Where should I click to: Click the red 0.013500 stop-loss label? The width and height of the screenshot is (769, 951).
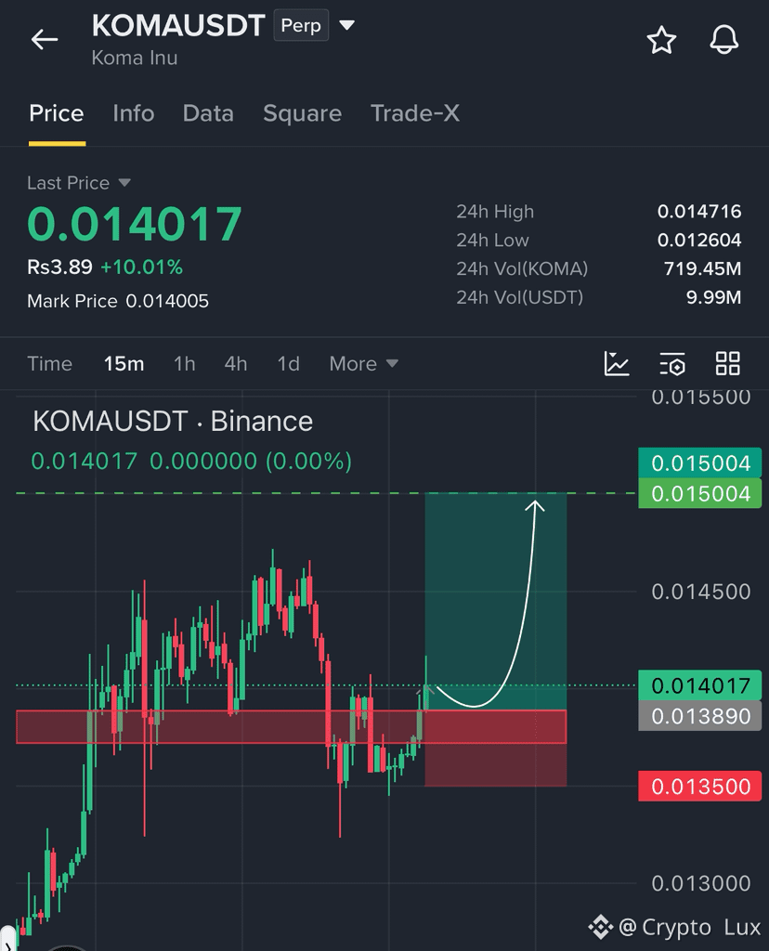[700, 787]
